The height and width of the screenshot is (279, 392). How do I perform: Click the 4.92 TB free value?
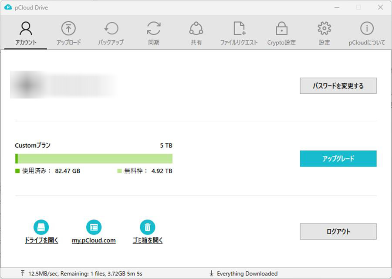[x=162, y=171]
